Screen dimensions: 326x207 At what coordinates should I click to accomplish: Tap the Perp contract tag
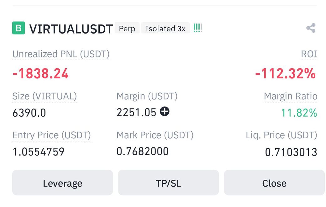[x=127, y=29]
